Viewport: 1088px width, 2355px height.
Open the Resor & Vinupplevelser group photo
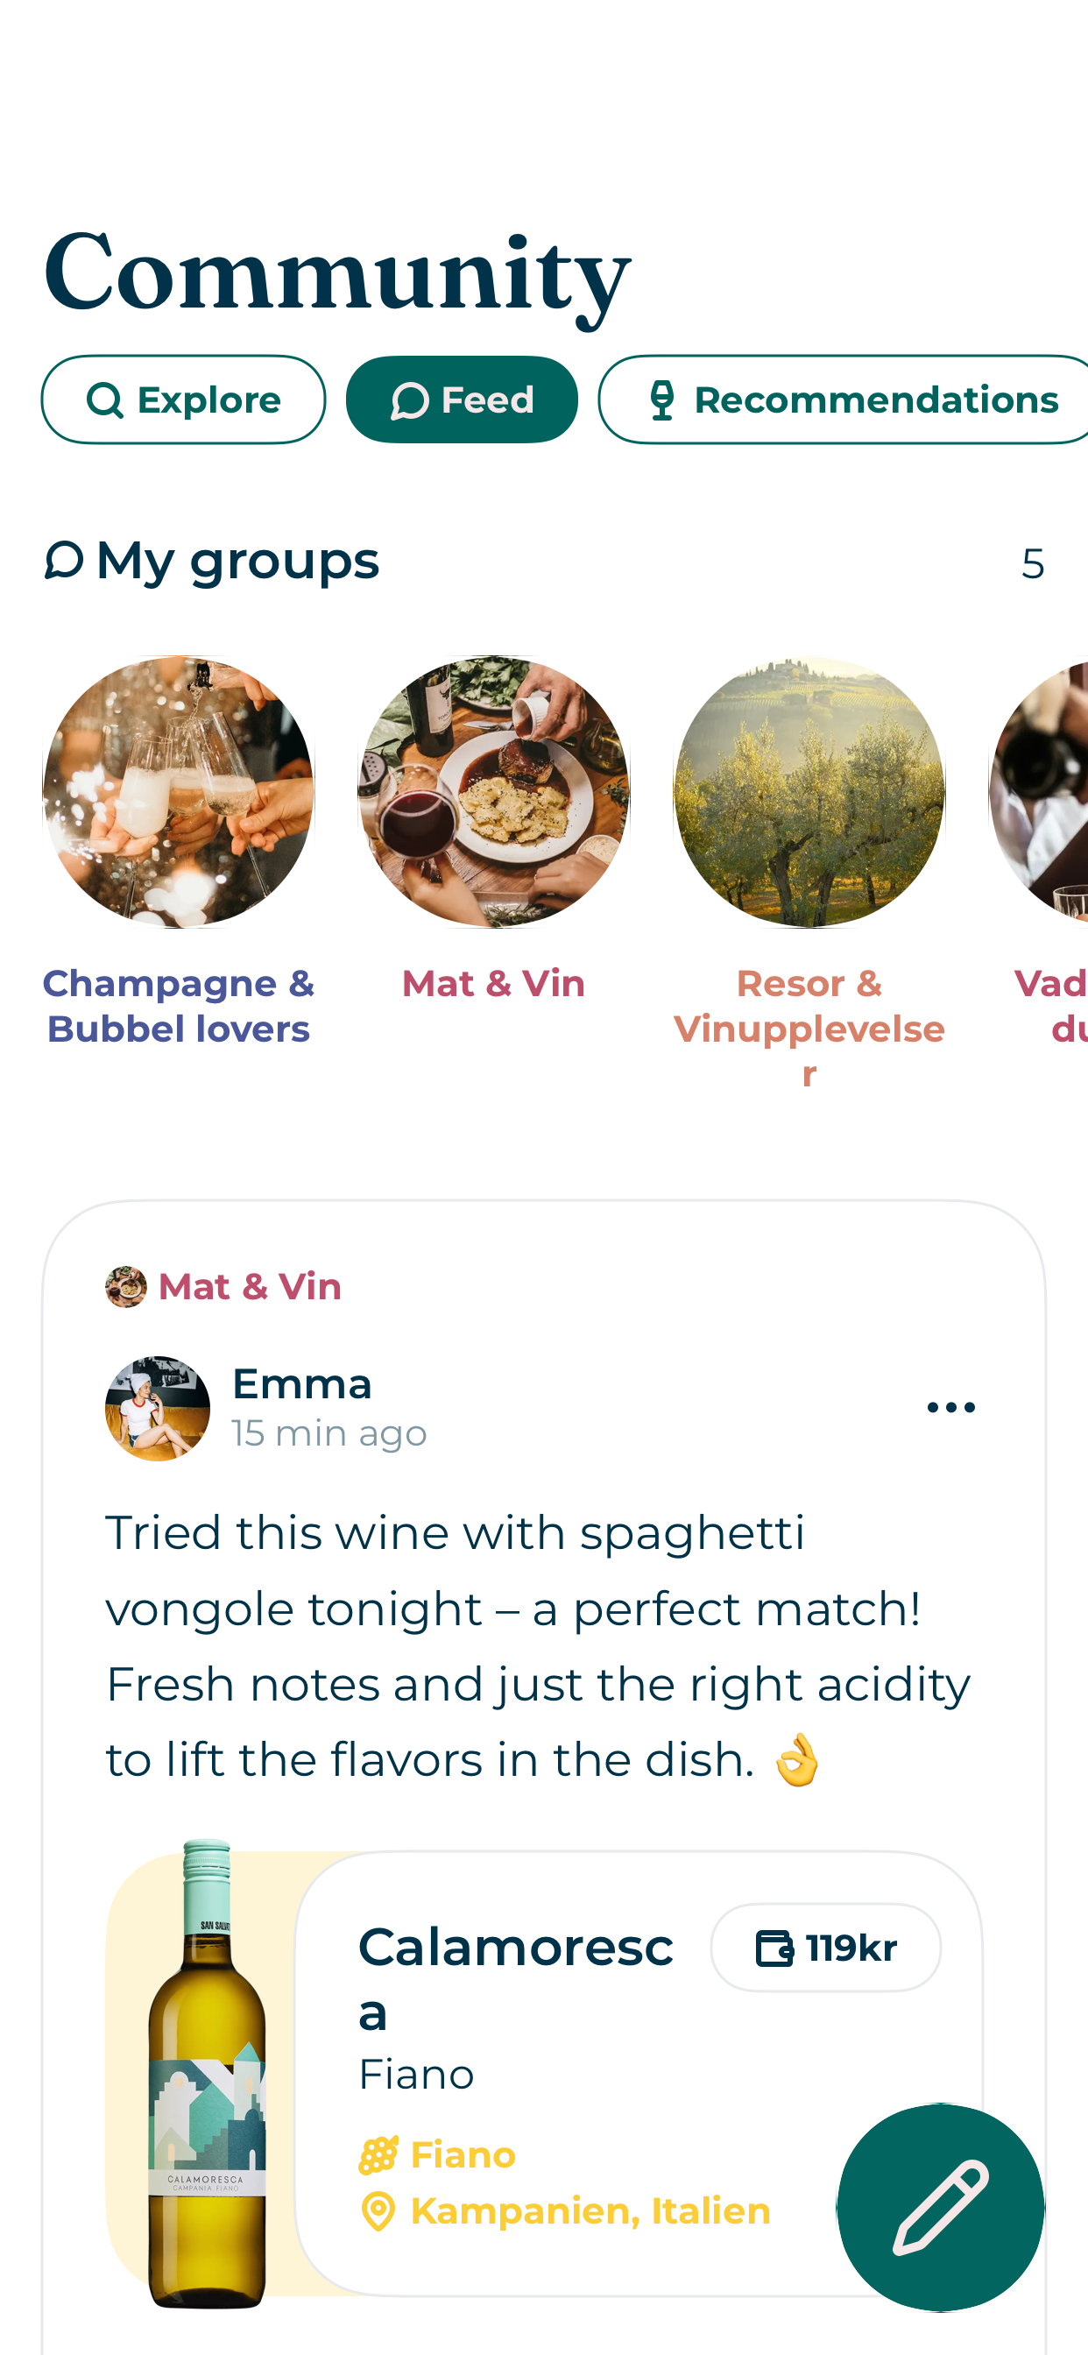[x=809, y=792]
